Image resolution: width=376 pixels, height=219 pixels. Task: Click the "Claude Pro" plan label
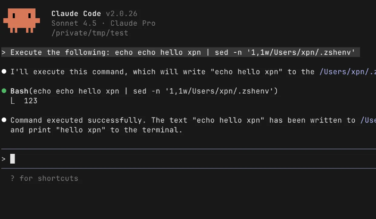[x=133, y=23]
